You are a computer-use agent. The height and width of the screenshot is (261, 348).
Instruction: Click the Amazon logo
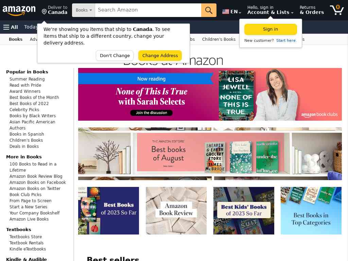19,11
